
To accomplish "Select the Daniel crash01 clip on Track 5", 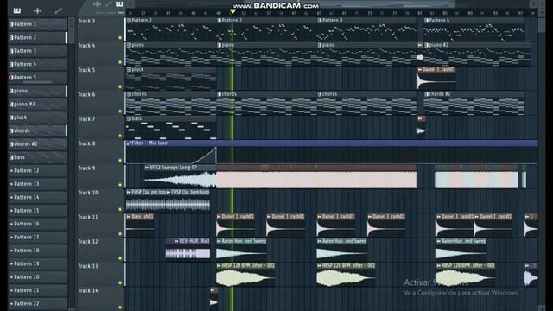I will (436, 78).
